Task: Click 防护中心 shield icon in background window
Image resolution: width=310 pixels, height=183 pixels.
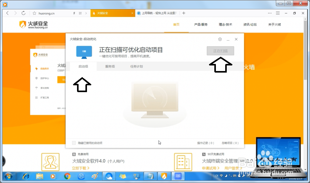Action: pos(36,78)
